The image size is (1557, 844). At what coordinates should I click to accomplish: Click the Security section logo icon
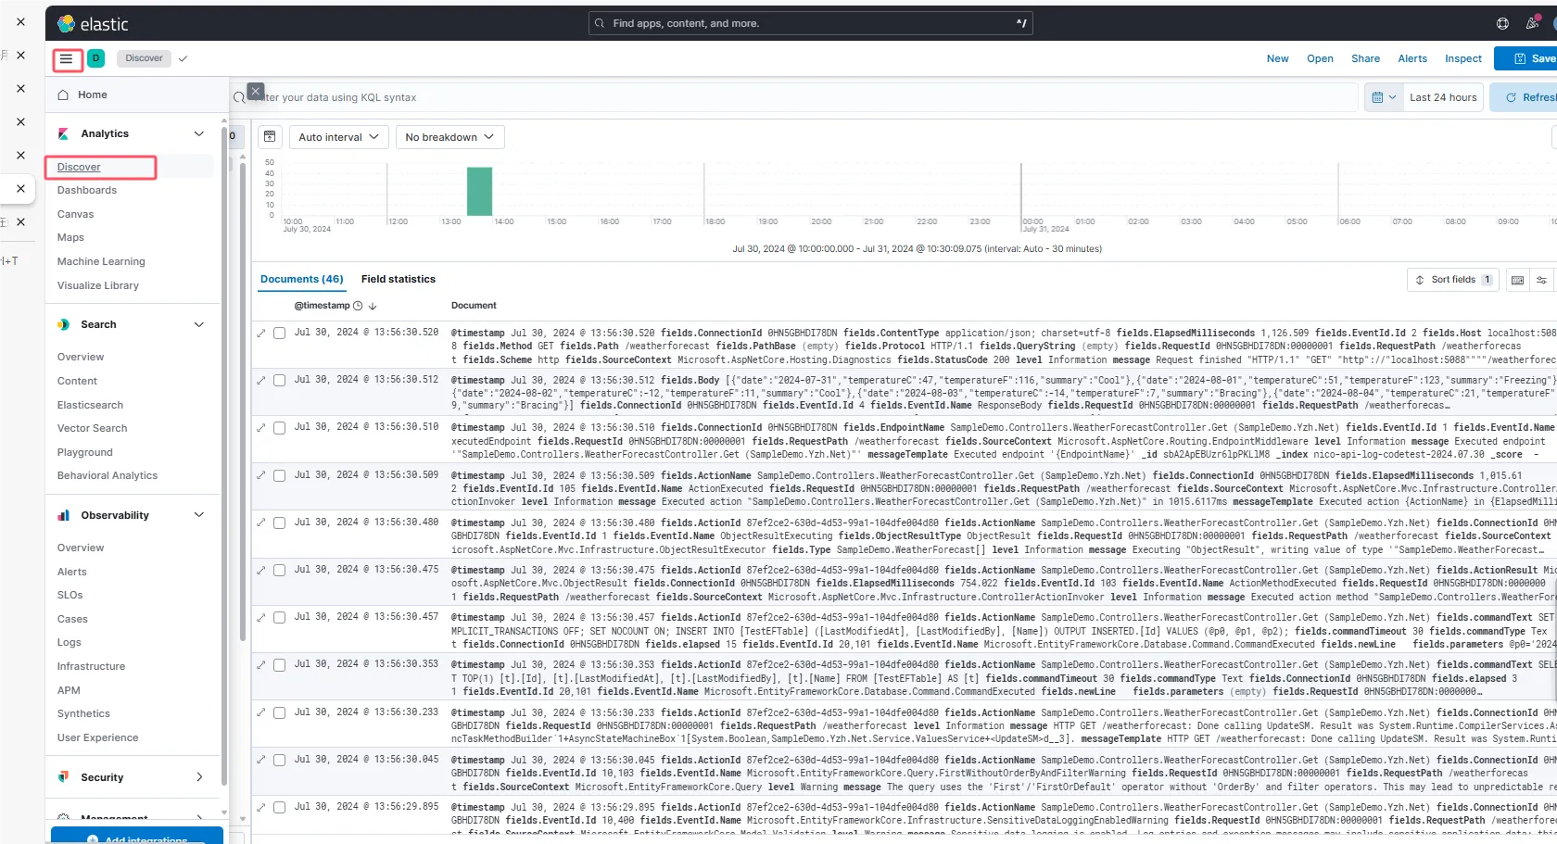63,777
